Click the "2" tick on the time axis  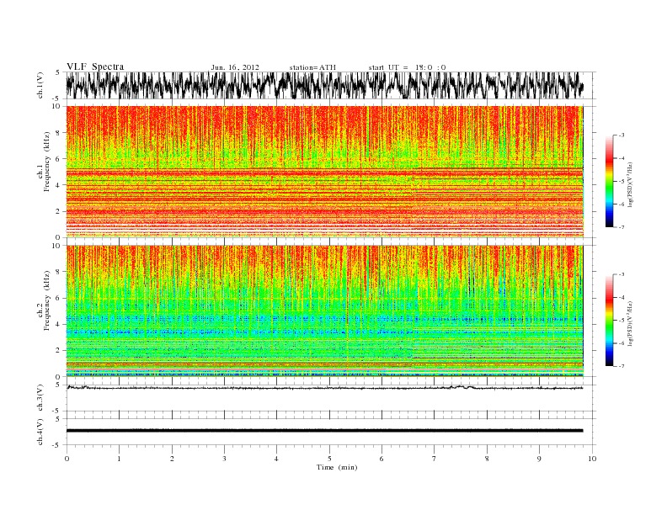tap(172, 459)
